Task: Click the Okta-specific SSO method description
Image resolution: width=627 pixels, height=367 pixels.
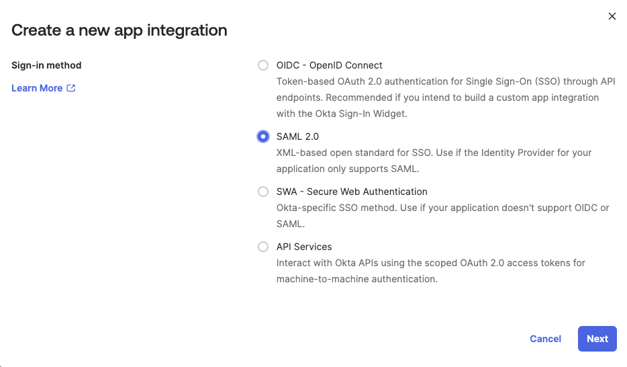Action: [442, 216]
